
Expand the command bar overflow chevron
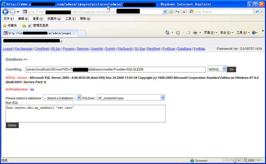point(263,31)
